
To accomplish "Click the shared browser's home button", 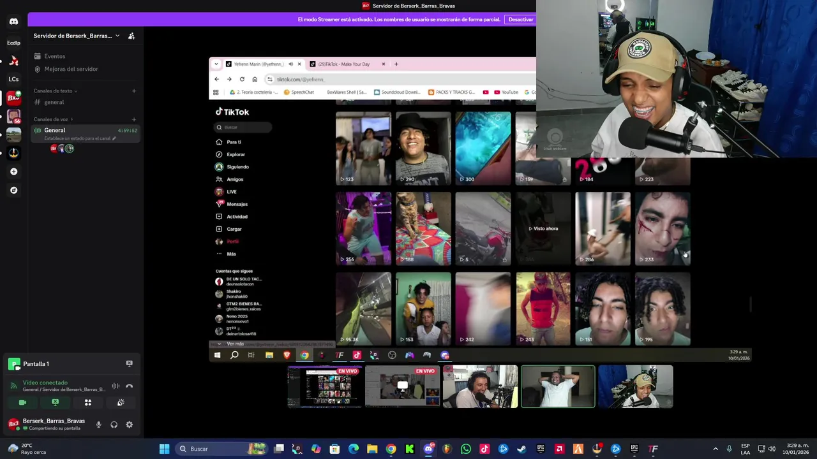I will [x=255, y=79].
